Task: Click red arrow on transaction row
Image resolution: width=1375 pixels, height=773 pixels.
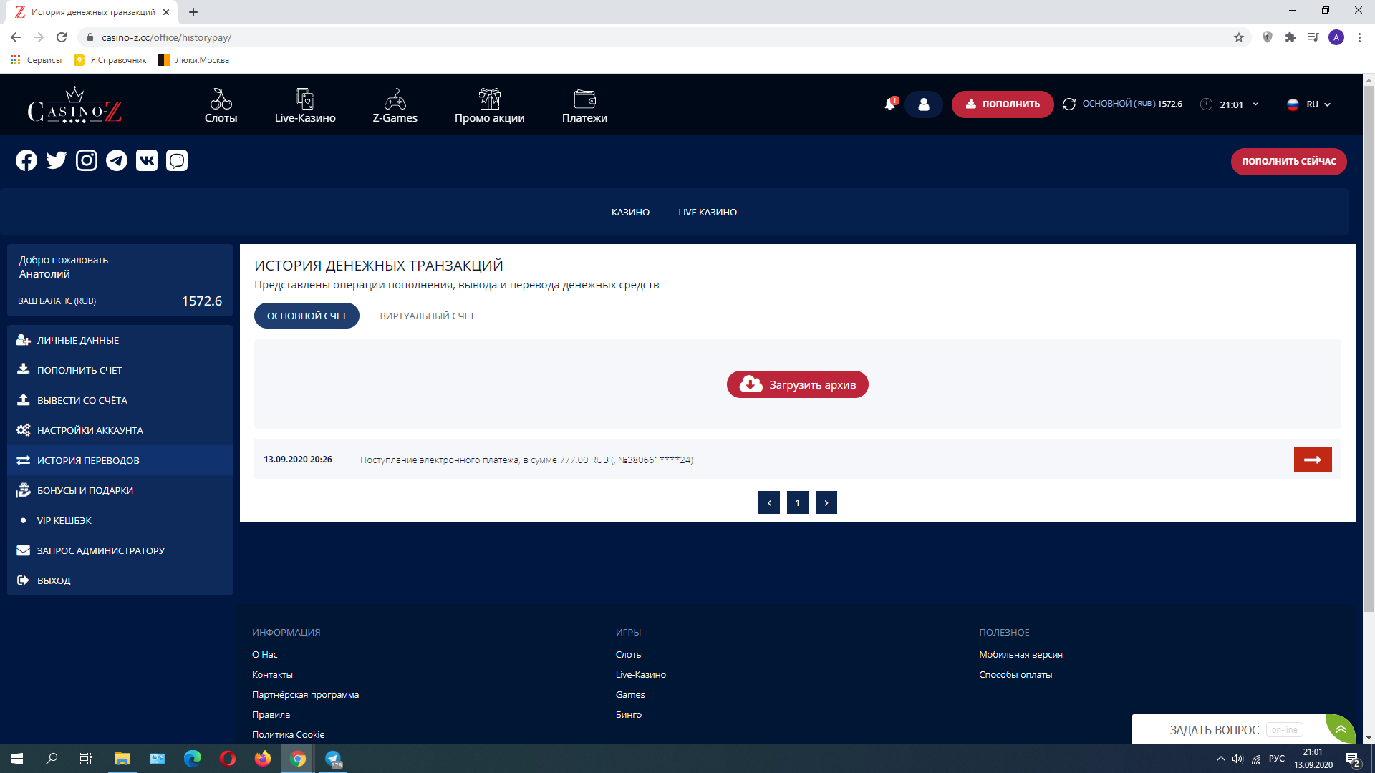Action: tap(1312, 460)
